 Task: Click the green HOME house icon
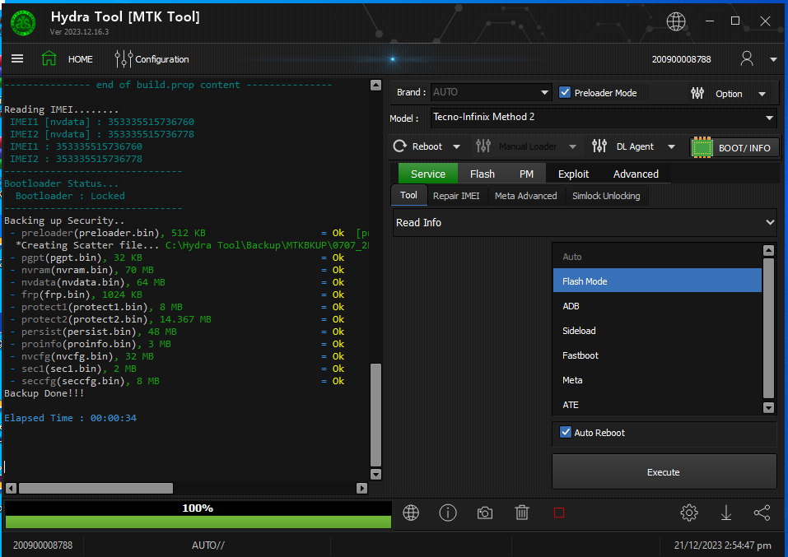click(x=49, y=58)
